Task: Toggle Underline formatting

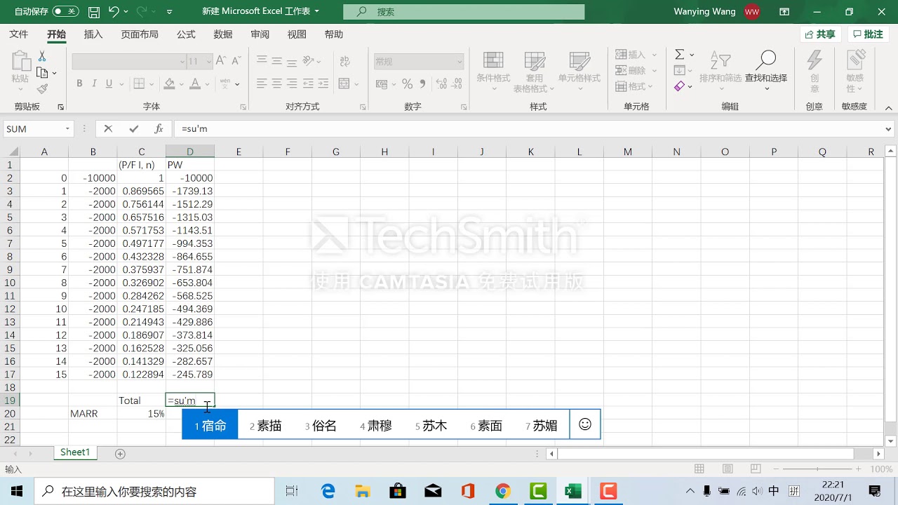Action: [x=109, y=84]
